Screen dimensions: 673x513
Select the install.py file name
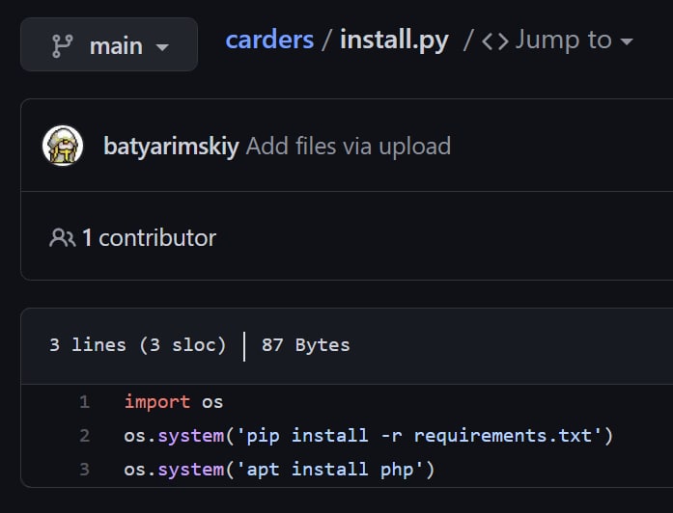[x=394, y=40]
